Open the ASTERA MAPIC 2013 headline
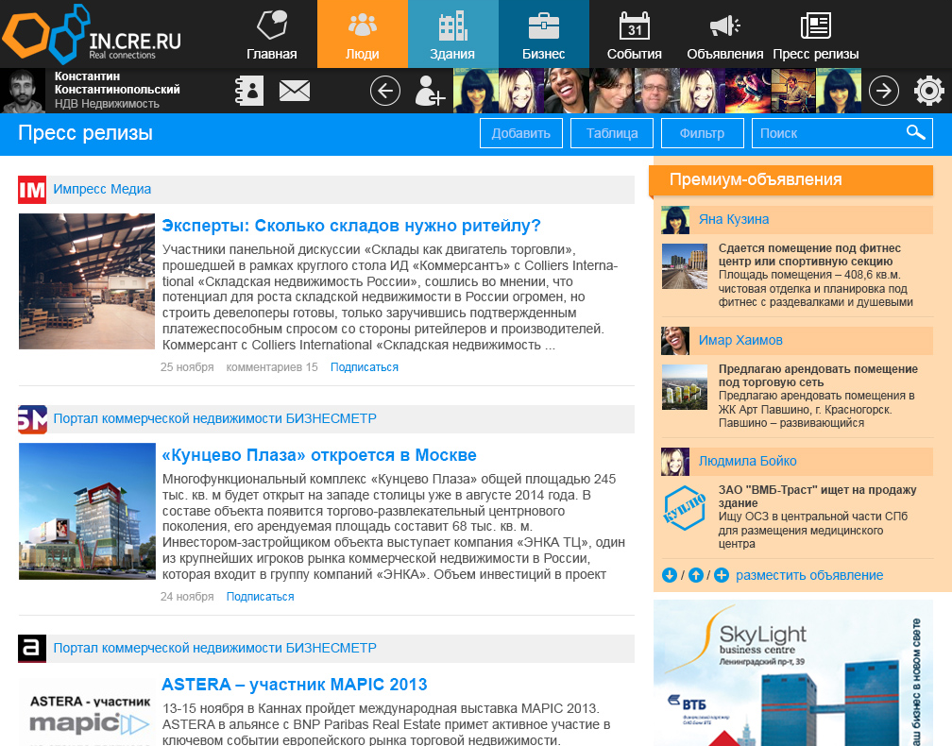The height and width of the screenshot is (746, 952). point(295,685)
